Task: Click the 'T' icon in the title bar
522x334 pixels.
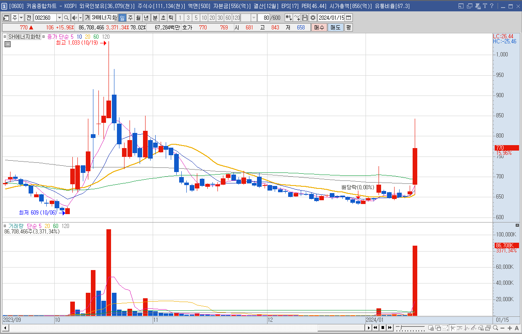Action: 484,6
